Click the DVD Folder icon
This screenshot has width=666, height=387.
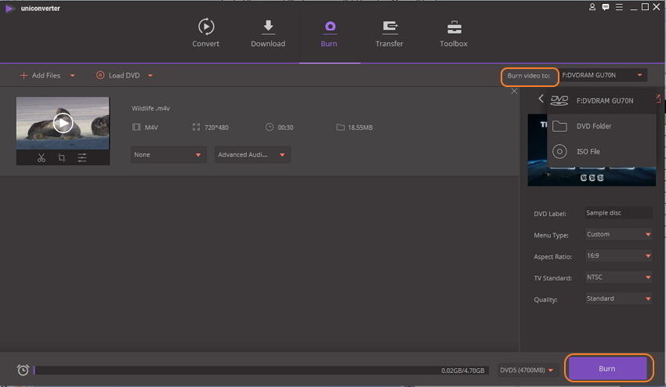pos(559,126)
